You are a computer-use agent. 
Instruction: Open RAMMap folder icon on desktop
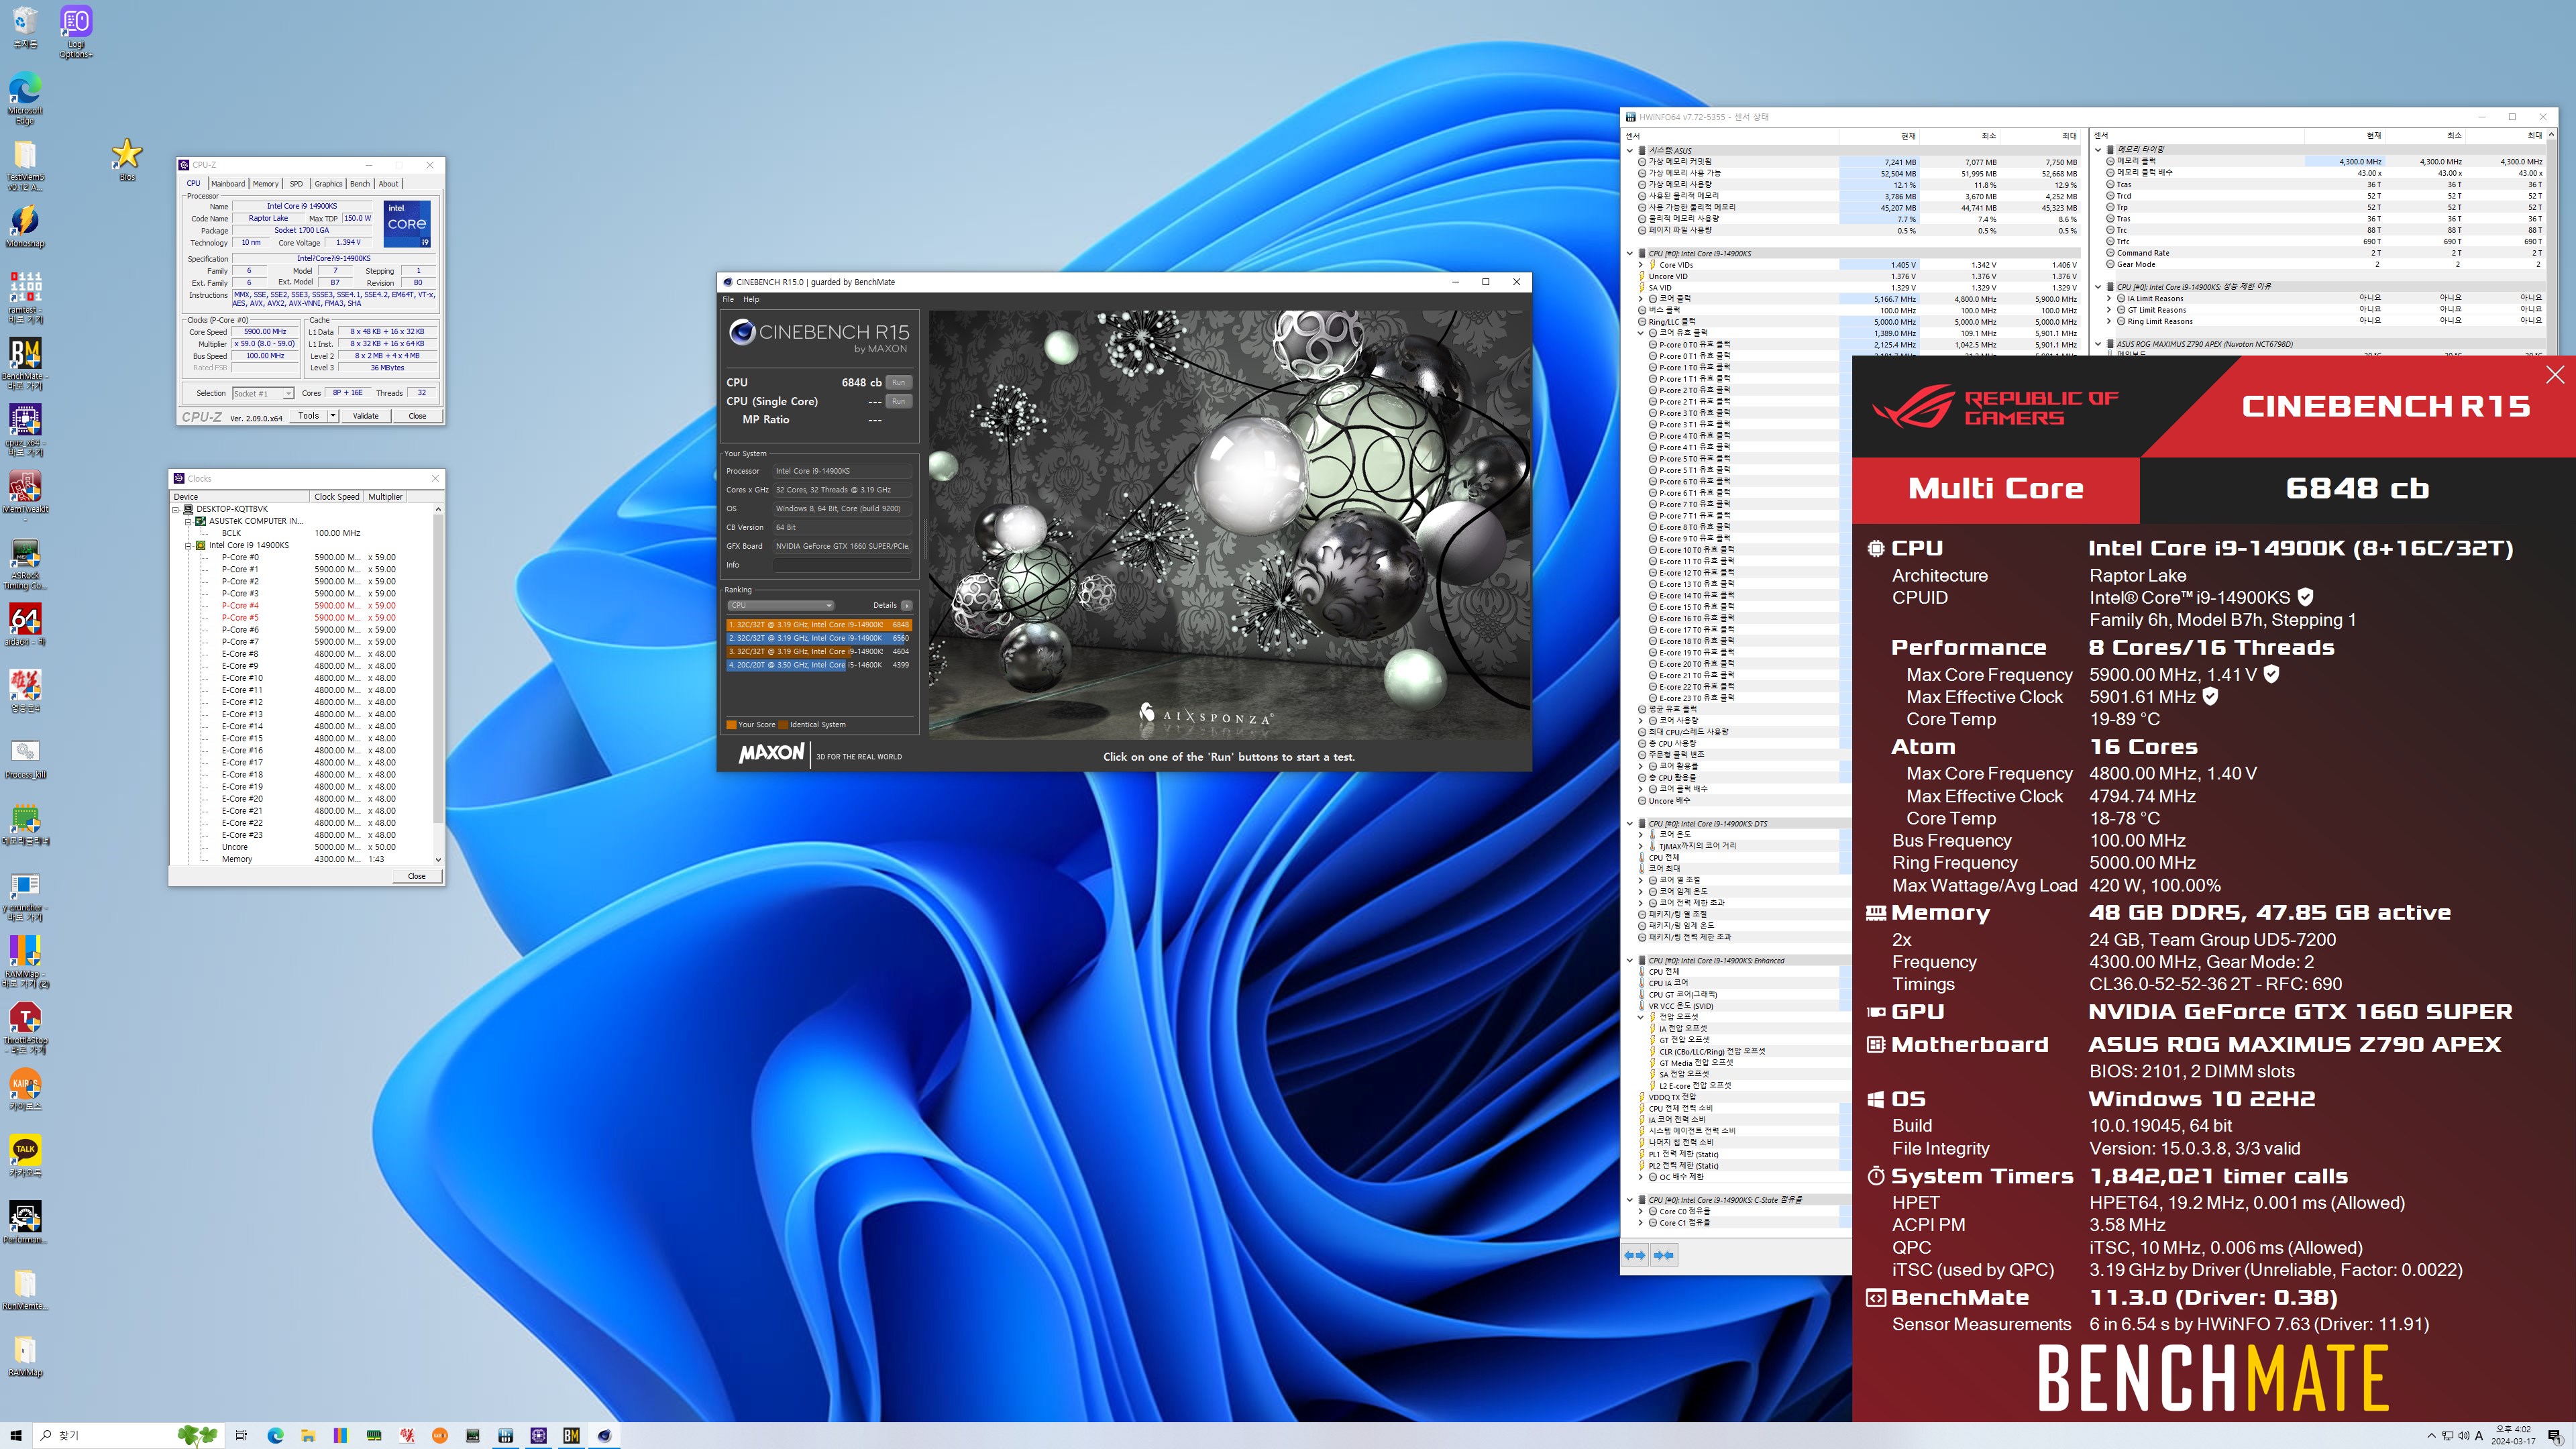tap(25, 1356)
